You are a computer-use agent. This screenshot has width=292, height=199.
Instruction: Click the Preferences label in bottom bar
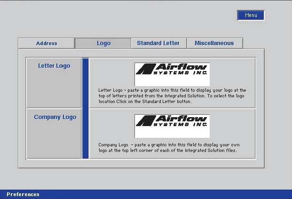(x=23, y=194)
